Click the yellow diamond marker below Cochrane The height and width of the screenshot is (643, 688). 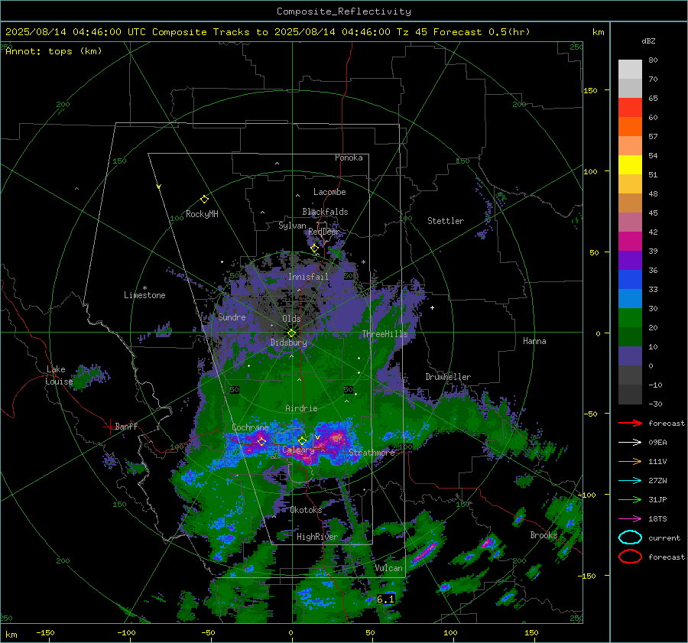(x=261, y=441)
